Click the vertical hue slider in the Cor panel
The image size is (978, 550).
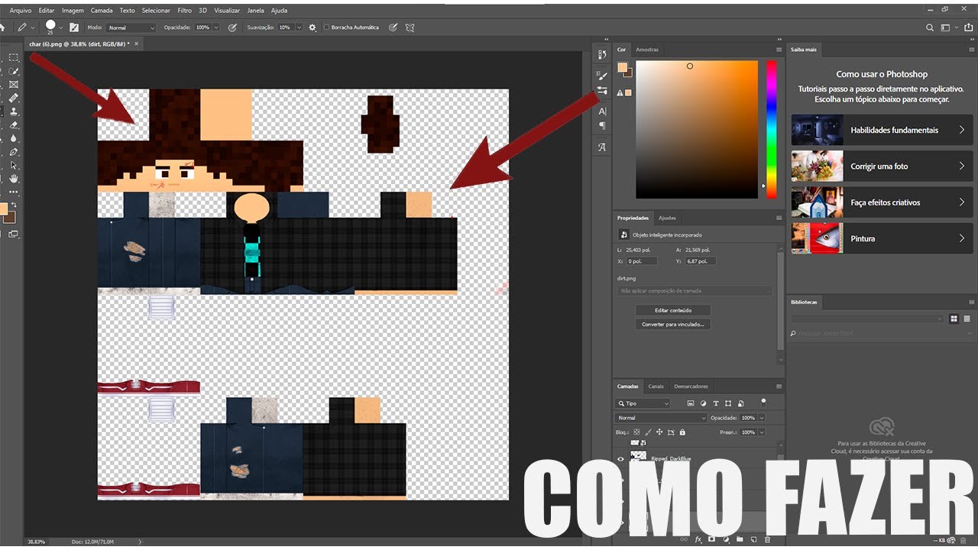pos(772,129)
